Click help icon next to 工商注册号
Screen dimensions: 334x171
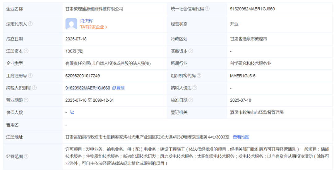30,76
